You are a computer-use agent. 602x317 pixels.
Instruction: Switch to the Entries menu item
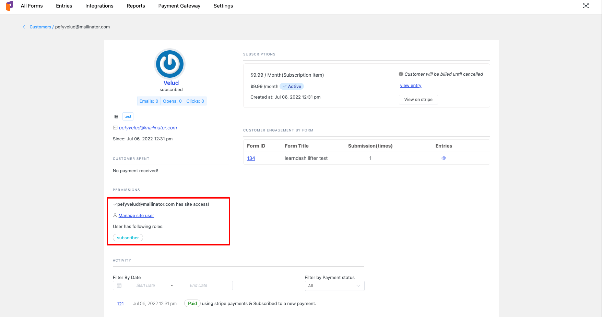[x=64, y=6]
